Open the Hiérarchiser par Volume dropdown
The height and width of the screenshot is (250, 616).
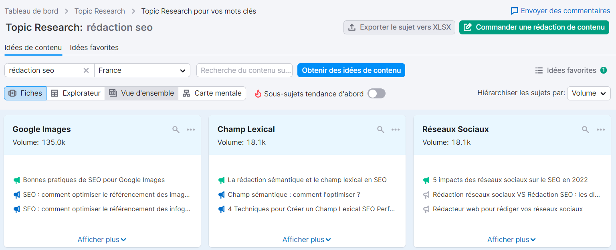tap(589, 93)
